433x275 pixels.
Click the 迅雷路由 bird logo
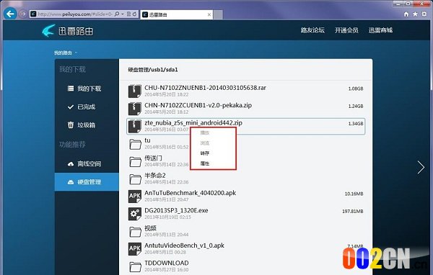point(48,30)
